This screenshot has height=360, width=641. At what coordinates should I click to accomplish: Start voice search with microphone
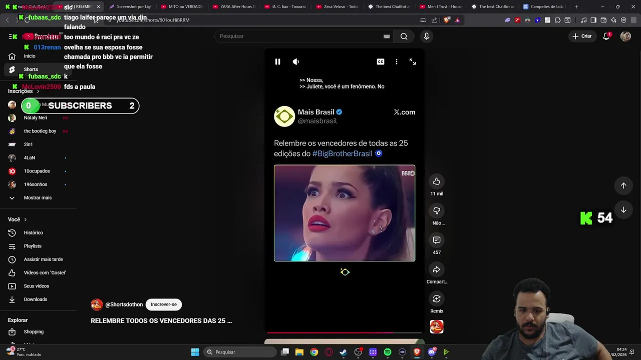[427, 36]
